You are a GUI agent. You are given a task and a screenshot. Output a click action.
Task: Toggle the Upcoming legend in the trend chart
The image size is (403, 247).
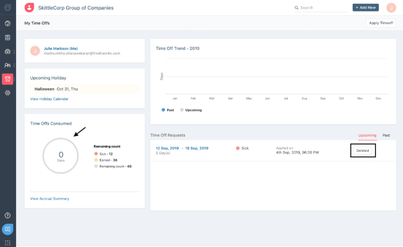[x=191, y=110]
